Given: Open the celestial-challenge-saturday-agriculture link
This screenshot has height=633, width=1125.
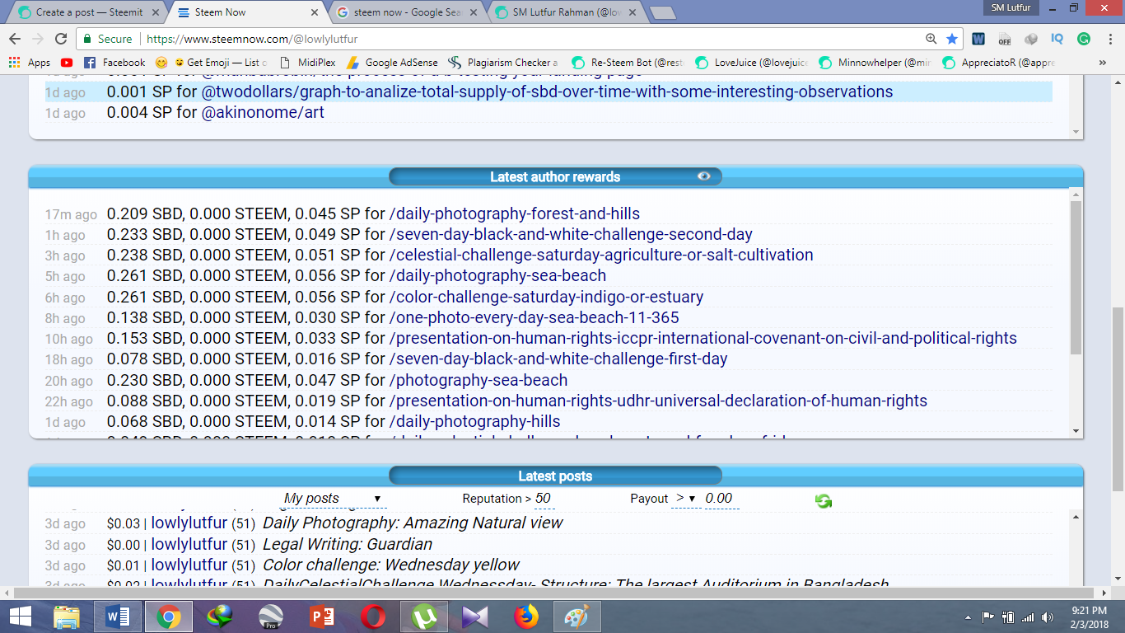Looking at the screenshot, I should point(601,255).
